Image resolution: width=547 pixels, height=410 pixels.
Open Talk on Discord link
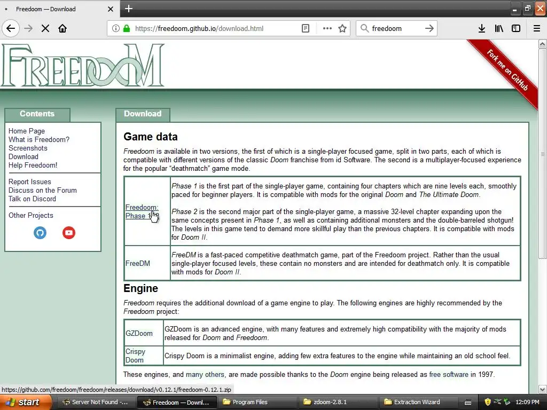pos(32,199)
